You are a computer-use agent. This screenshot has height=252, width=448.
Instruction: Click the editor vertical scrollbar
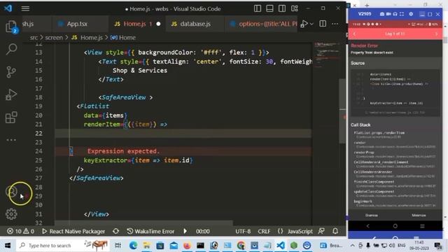[x=342, y=111]
